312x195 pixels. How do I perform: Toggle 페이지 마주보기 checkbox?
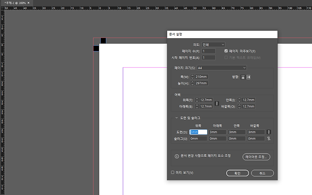coord(226,51)
